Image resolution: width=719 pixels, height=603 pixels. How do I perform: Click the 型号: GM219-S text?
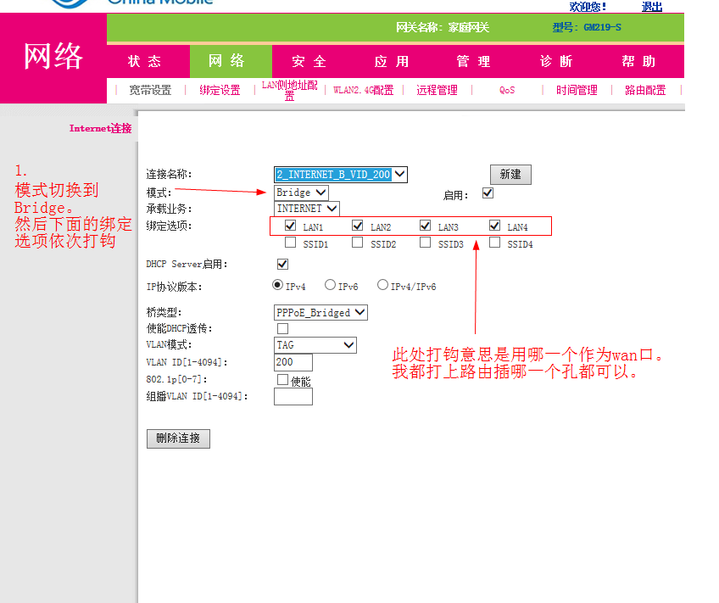587,27
